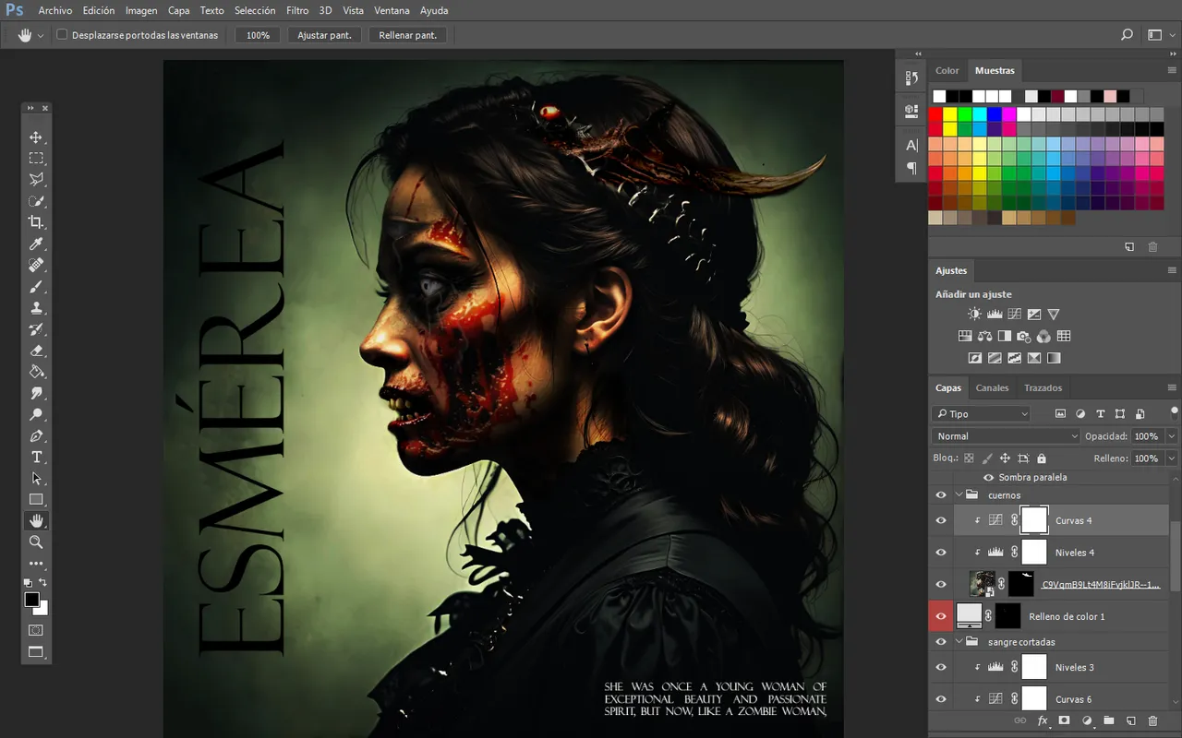The height and width of the screenshot is (738, 1182).
Task: Switch to the Canales tab
Action: coord(993,388)
